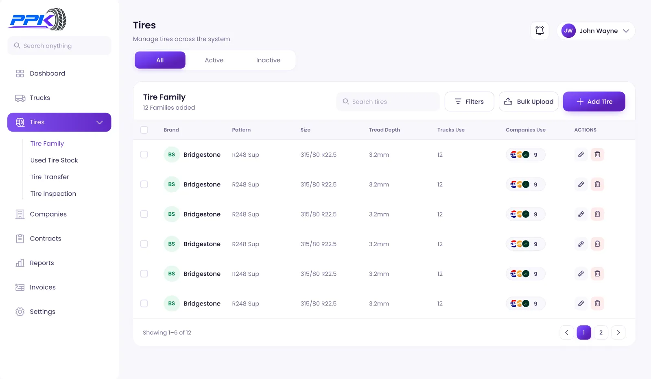651x379 pixels.
Task: Select the fourth row checkbox
Action: pos(144,244)
